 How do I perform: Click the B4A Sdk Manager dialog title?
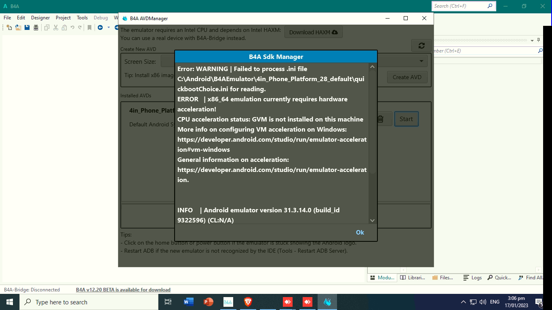tap(276, 57)
